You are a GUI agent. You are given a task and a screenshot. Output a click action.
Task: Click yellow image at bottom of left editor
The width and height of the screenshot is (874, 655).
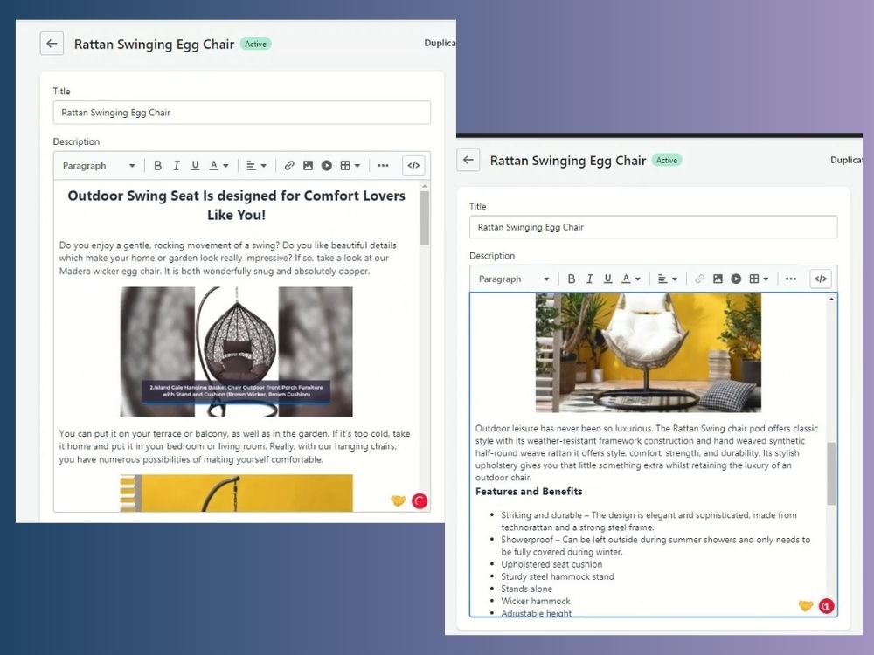[236, 493]
